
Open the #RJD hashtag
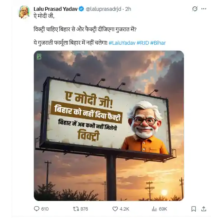coord(143,43)
